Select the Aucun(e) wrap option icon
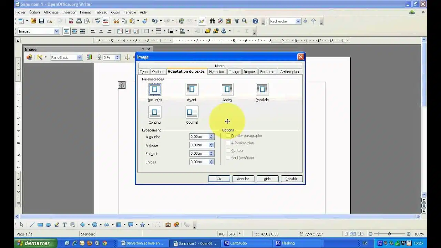The width and height of the screenshot is (441, 248). 155,90
